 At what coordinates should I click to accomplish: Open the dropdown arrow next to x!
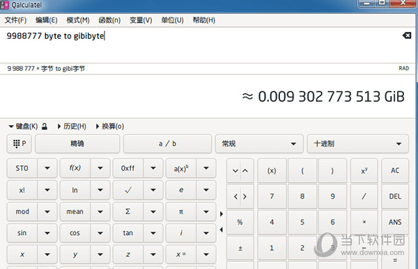(47, 190)
